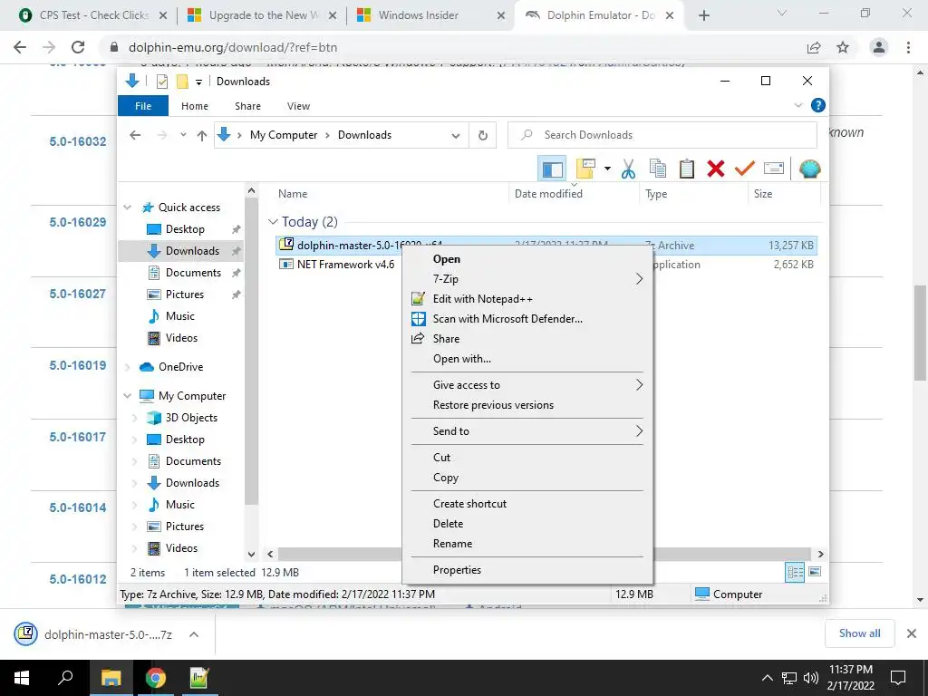Viewport: 928px width, 696px height.
Task: Switch to large icons view
Action: pyautogui.click(x=815, y=572)
